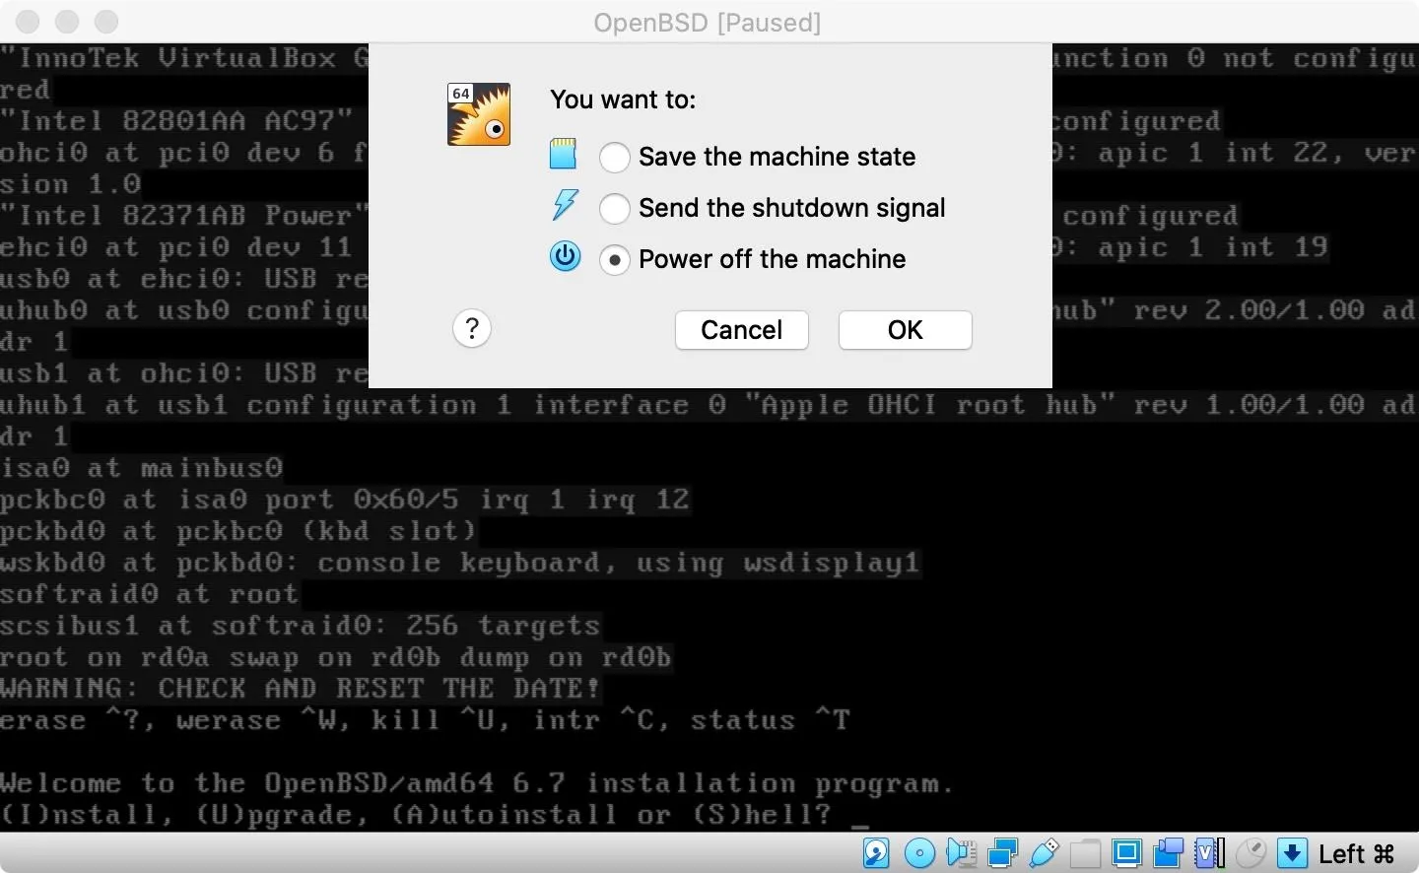Click the 'WARNING: CHECK AND RESET THE DATE!' line
This screenshot has width=1419, height=873.
tap(300, 689)
